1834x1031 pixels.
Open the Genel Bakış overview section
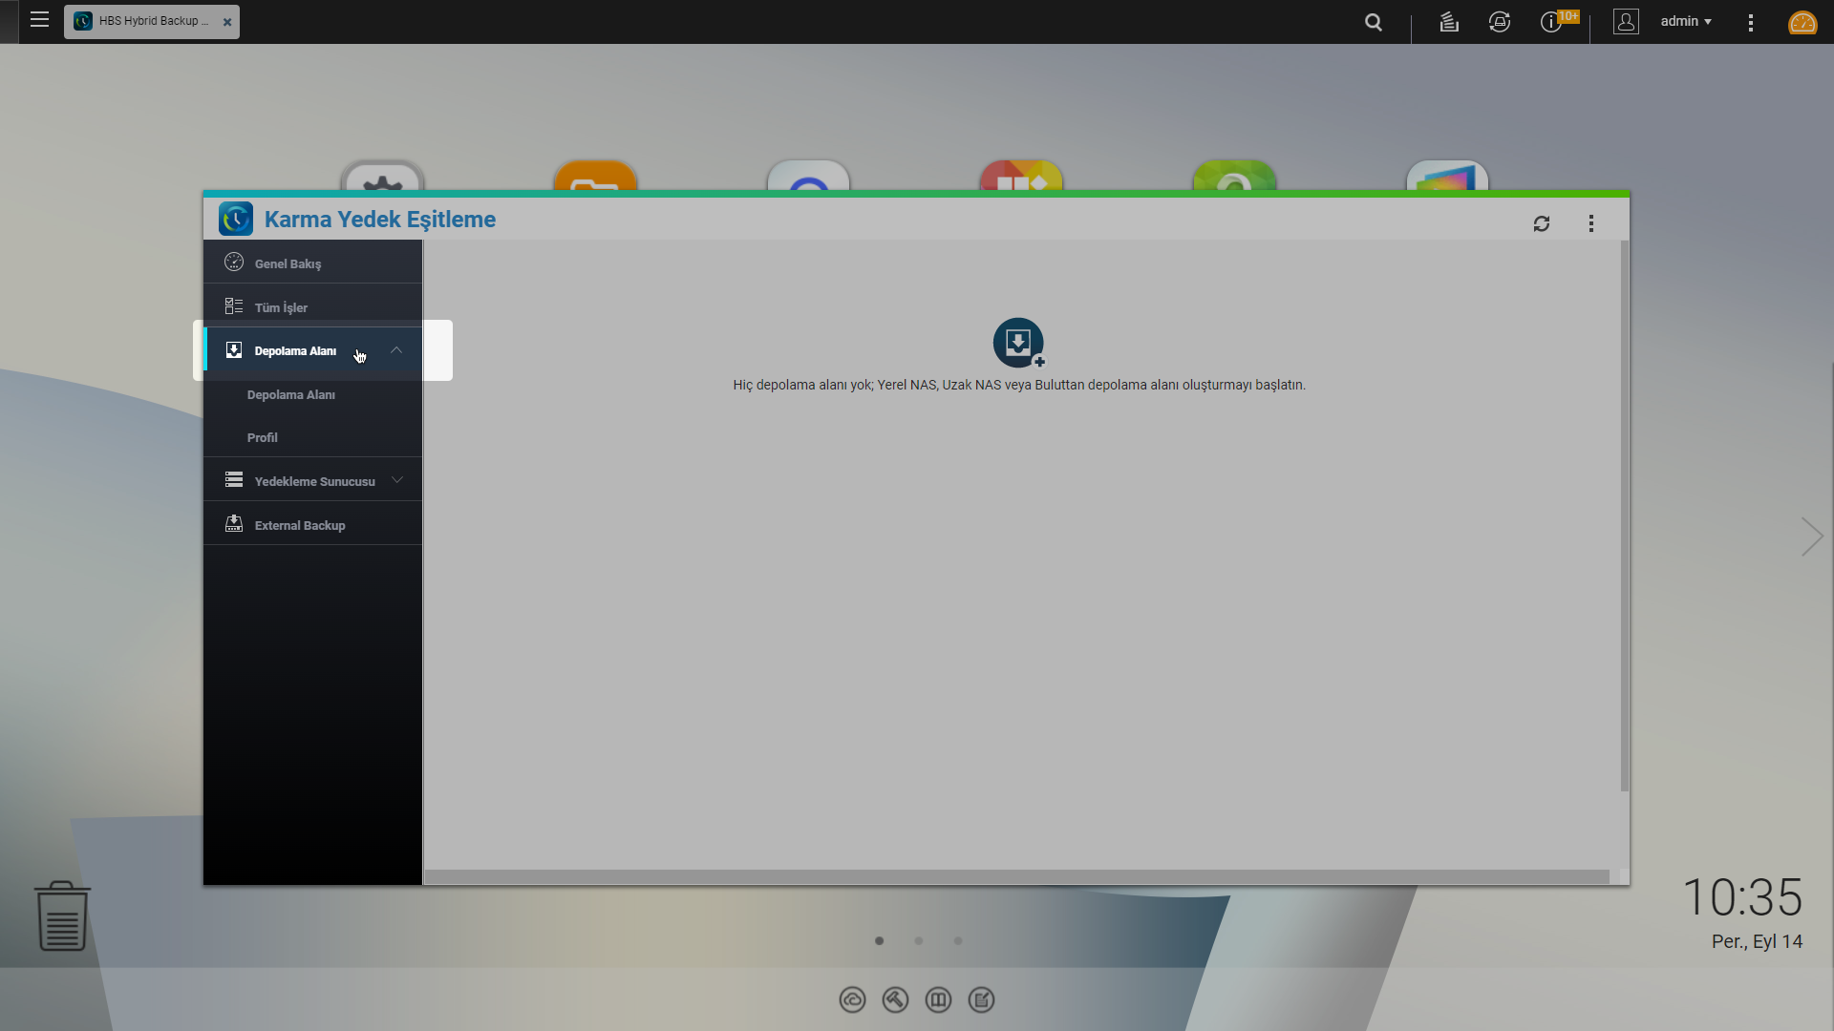288,263
